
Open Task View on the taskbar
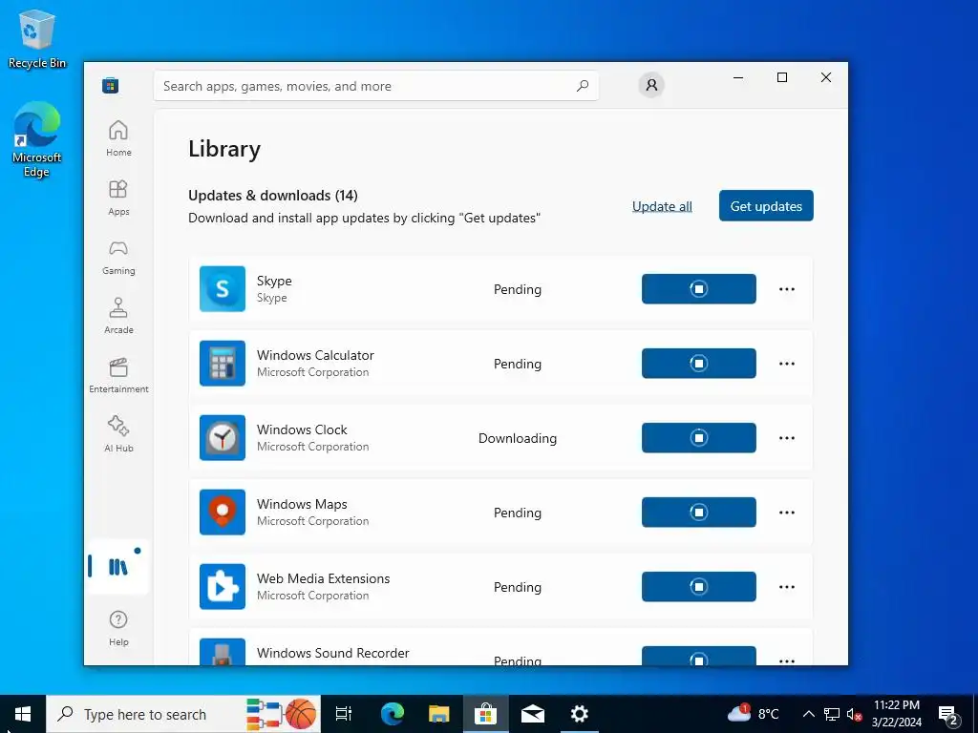pos(344,714)
